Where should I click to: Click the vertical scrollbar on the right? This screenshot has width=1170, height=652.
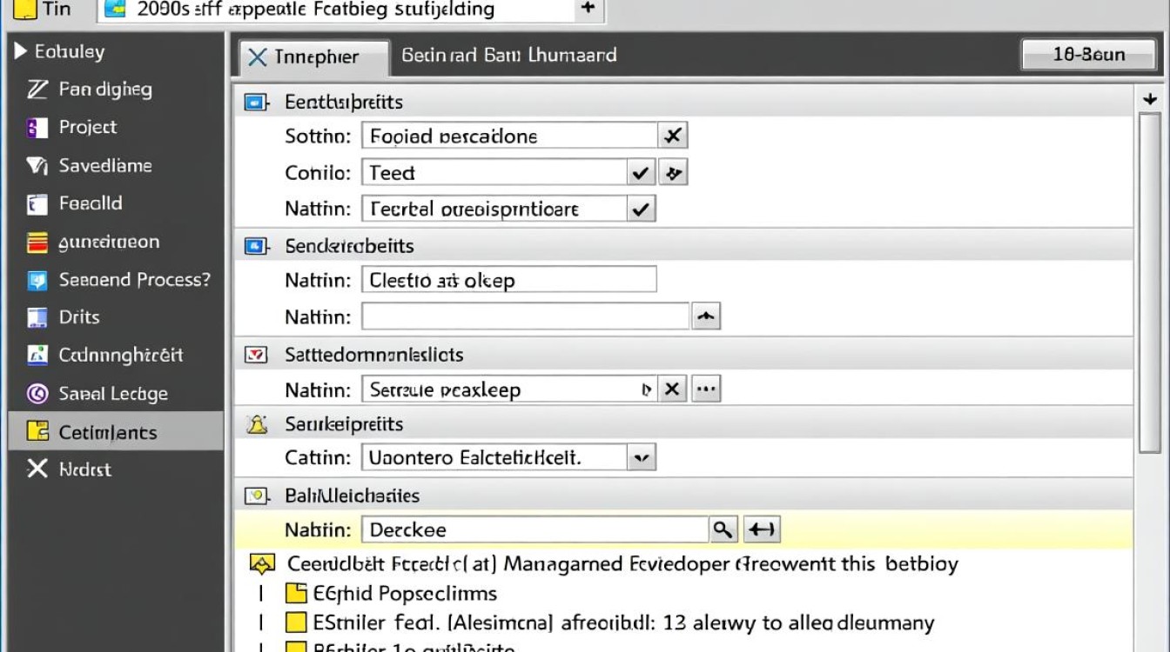(x=1150, y=278)
